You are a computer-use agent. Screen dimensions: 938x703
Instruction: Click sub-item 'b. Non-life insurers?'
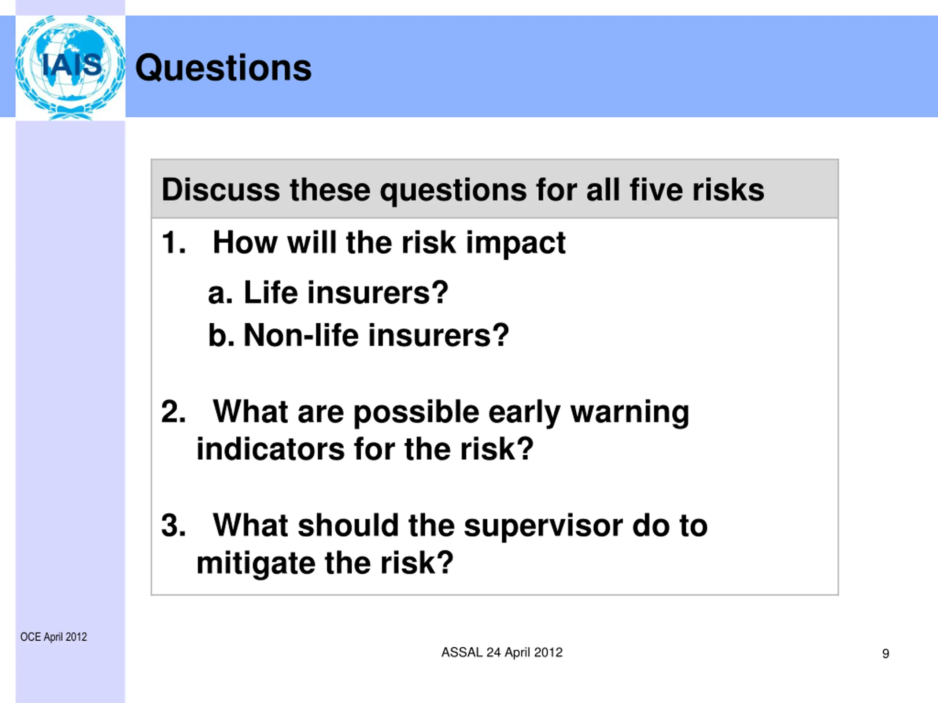(x=358, y=335)
